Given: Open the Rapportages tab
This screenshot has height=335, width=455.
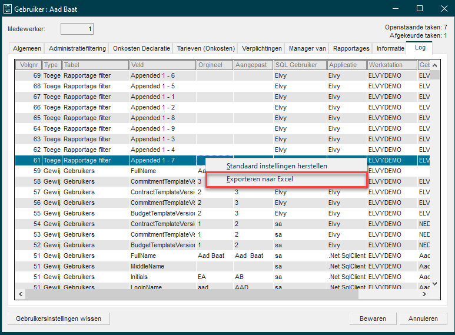Looking at the screenshot, I should pyautogui.click(x=351, y=48).
